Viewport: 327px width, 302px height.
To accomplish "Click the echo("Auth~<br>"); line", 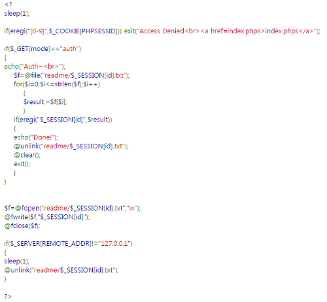I will (x=35, y=66).
